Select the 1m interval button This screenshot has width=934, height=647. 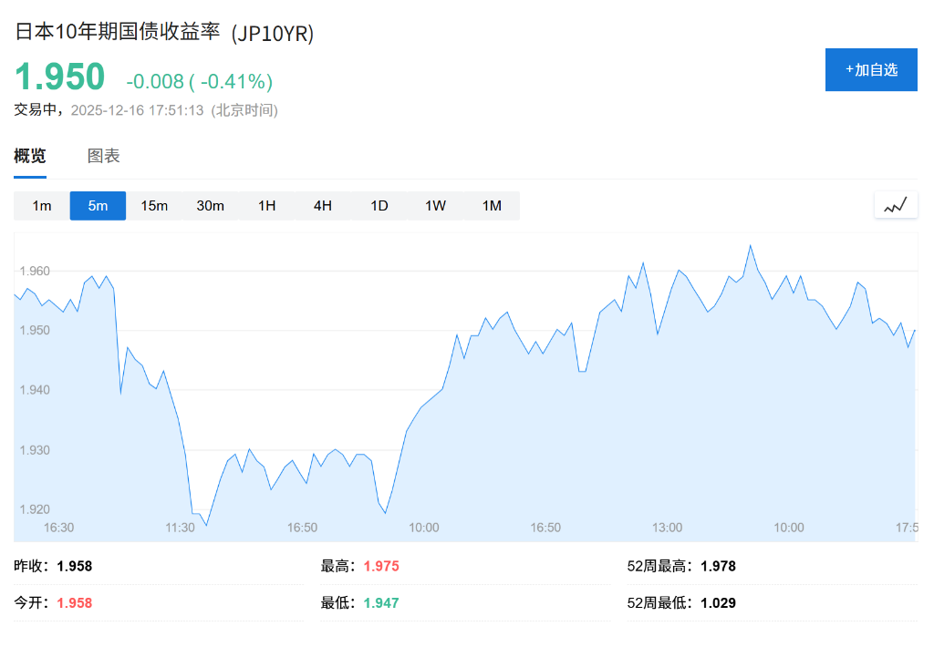click(x=40, y=206)
